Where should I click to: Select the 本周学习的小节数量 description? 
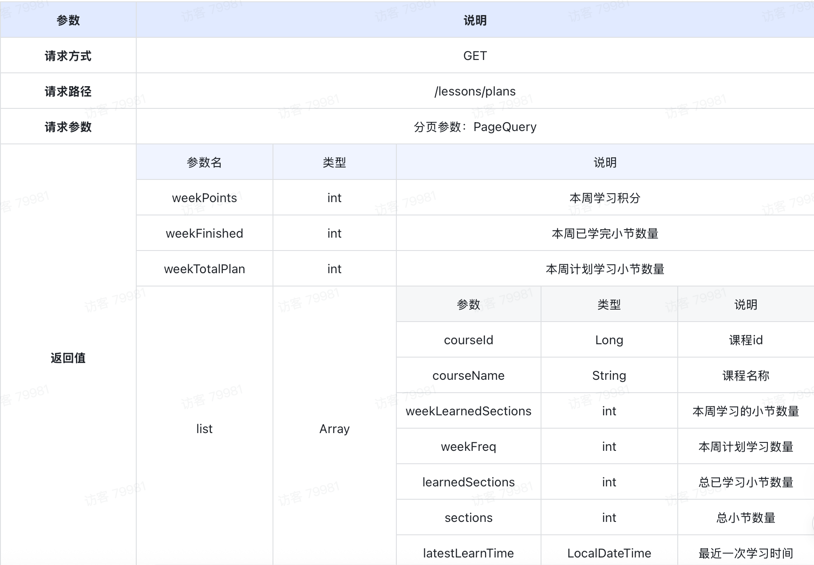point(746,411)
